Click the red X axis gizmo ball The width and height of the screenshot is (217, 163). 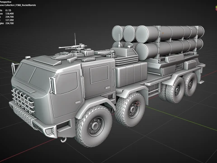point(217,10)
